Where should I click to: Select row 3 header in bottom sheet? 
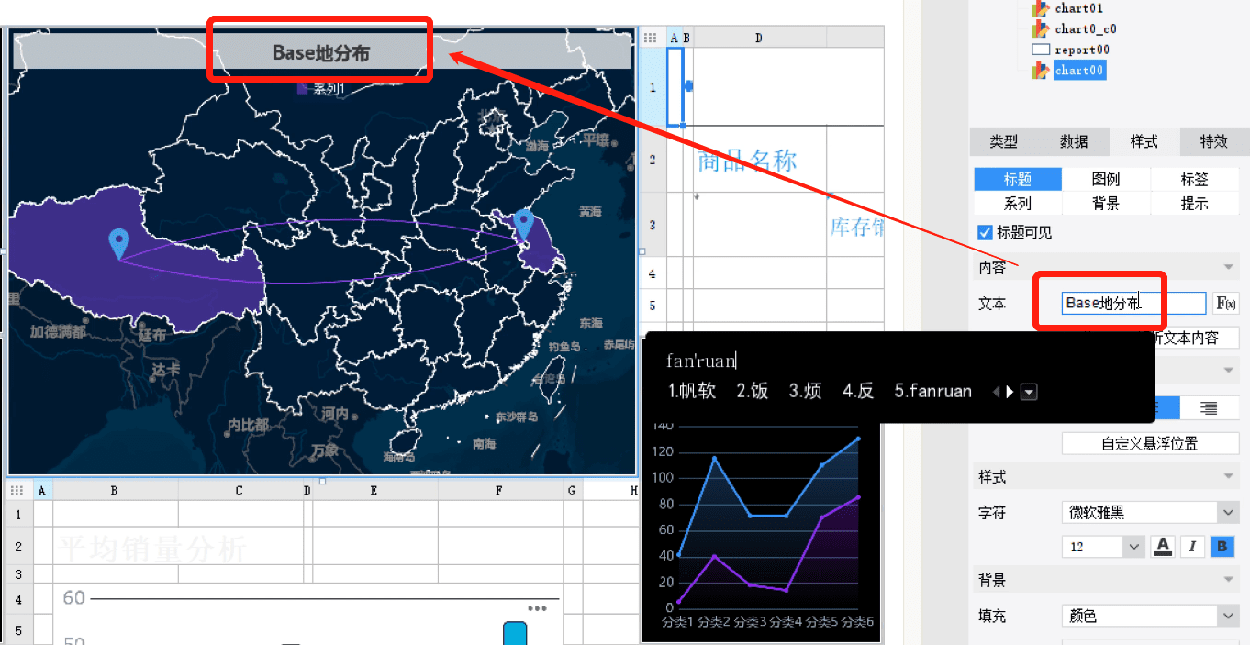point(17,574)
